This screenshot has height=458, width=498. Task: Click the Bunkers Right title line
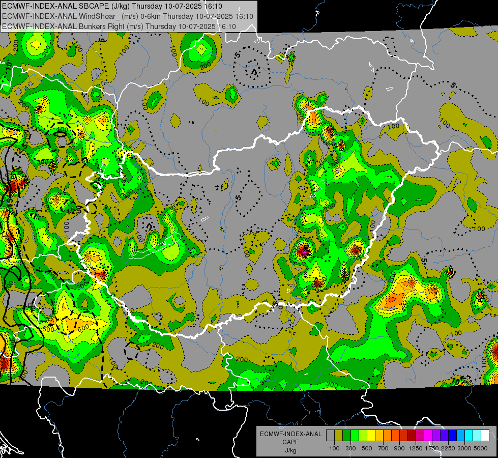coord(119,26)
